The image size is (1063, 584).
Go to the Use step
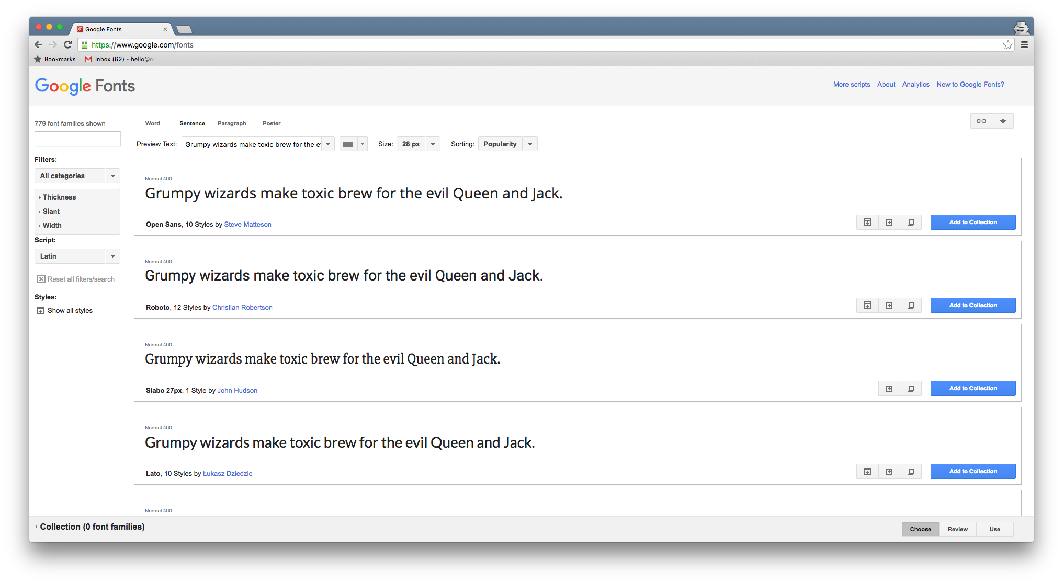pyautogui.click(x=994, y=529)
